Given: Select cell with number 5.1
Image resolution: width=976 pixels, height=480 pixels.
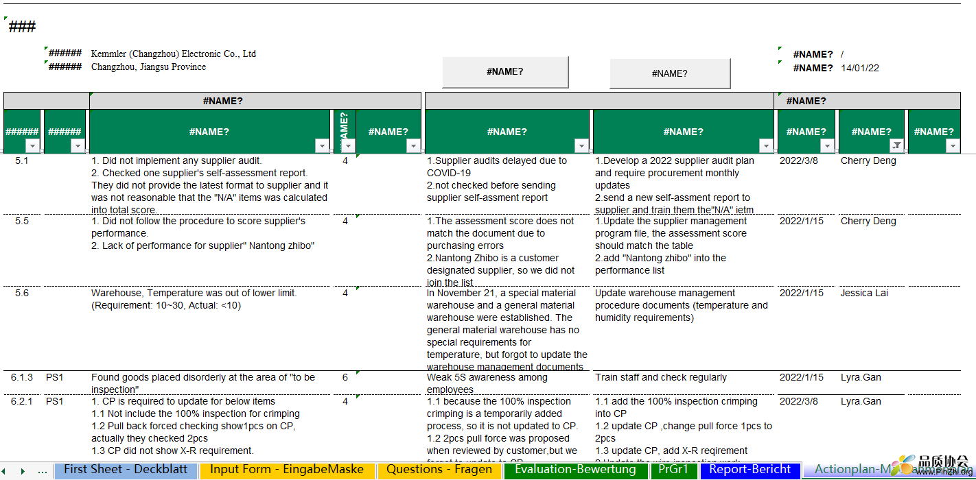Looking at the screenshot, I should [22, 160].
